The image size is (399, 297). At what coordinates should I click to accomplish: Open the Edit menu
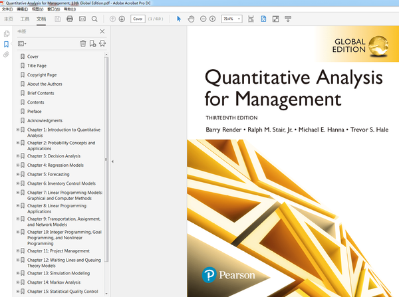pos(22,9)
